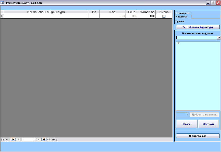Go to next record arrow
The width and height of the screenshot is (221, 152).
point(38,139)
